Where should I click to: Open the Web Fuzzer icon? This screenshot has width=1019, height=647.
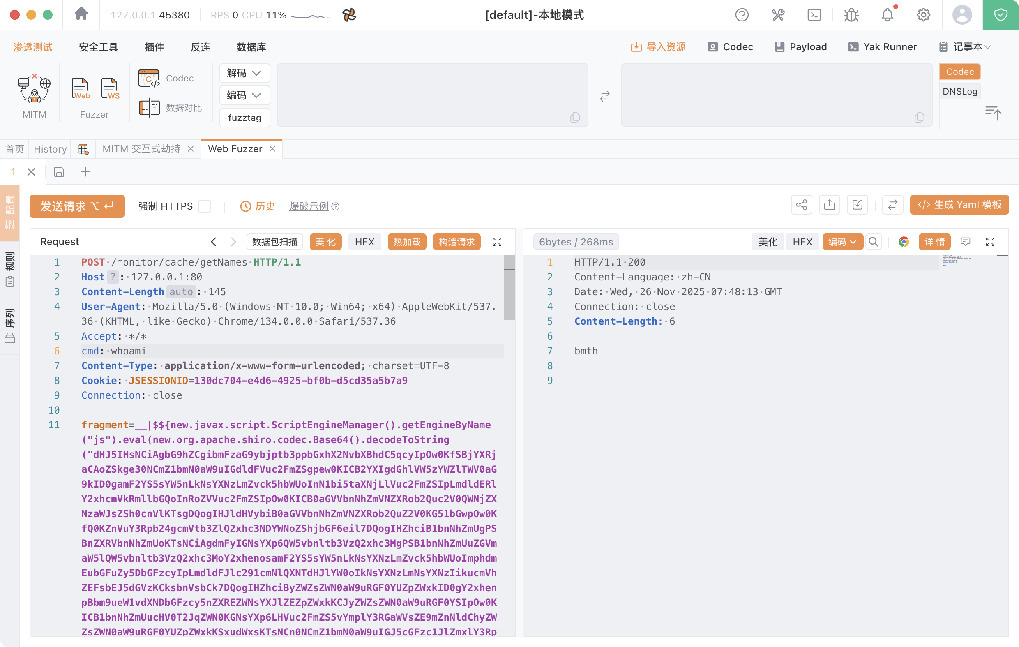pos(80,88)
